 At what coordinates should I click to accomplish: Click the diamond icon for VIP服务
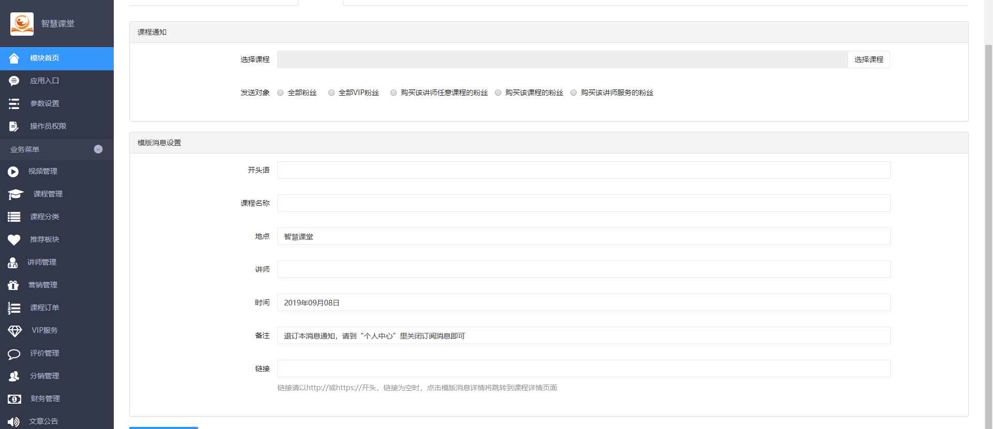click(15, 331)
